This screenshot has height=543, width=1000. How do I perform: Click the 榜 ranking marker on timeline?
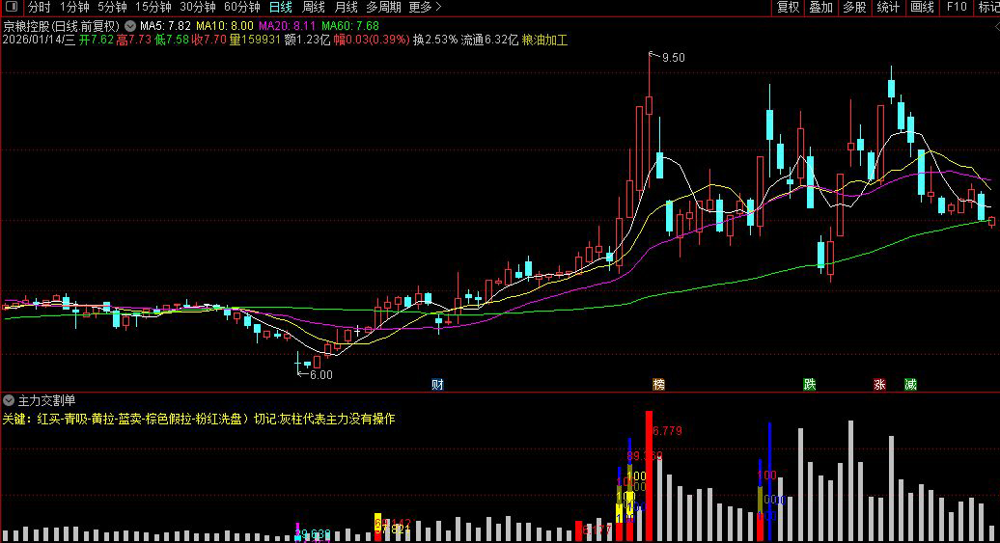(x=659, y=384)
